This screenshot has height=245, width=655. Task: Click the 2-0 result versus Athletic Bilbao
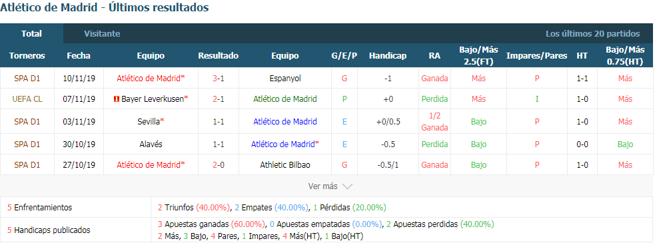click(x=219, y=165)
